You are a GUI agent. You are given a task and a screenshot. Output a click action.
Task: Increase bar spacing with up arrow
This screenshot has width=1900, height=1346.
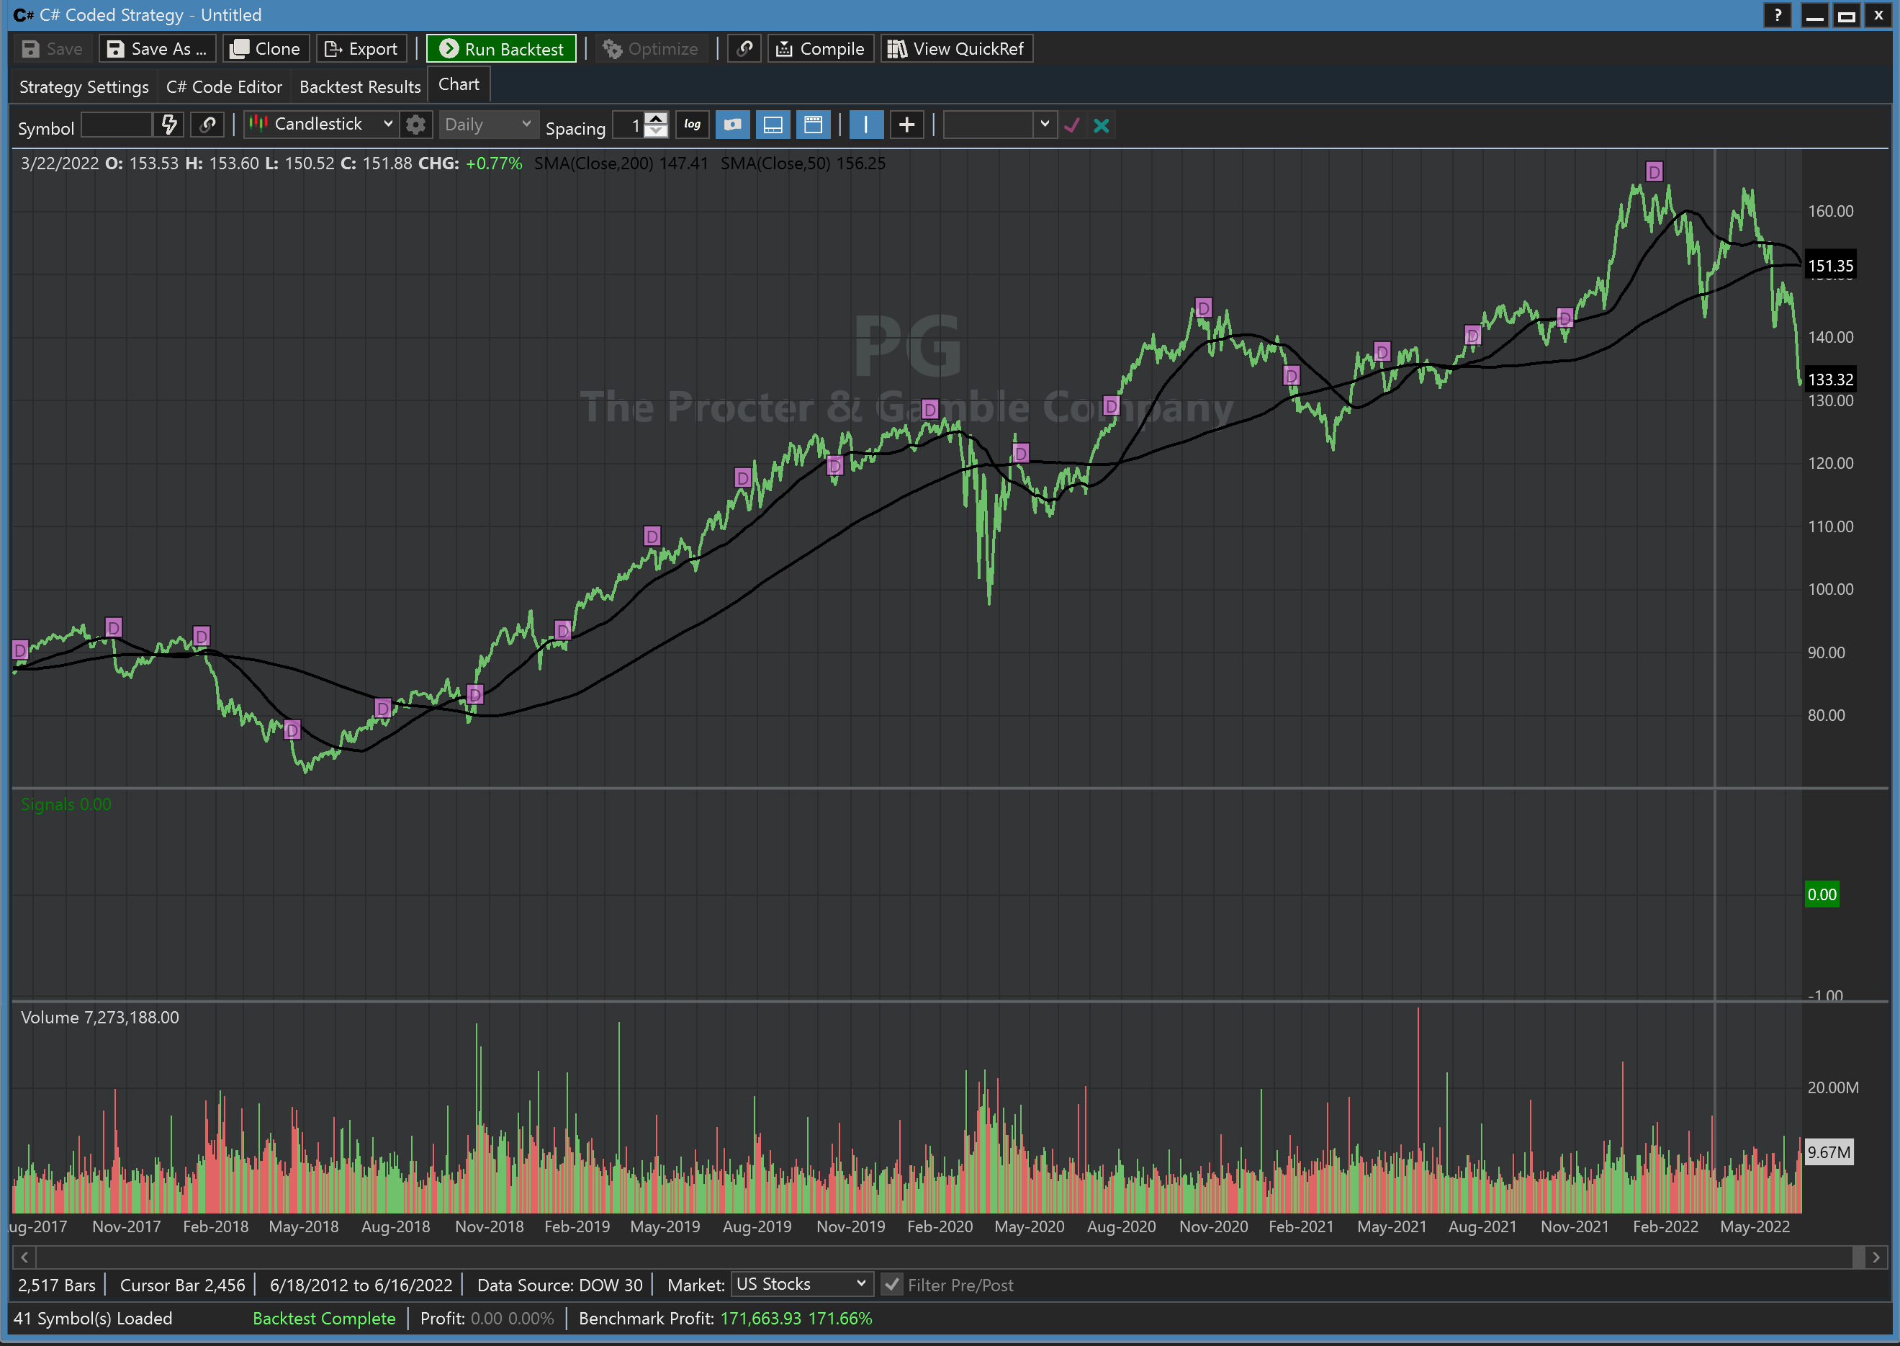click(657, 119)
